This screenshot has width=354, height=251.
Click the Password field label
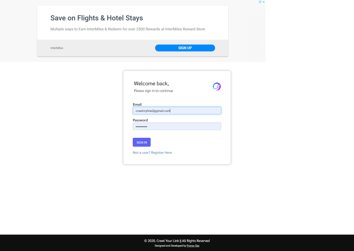click(140, 120)
